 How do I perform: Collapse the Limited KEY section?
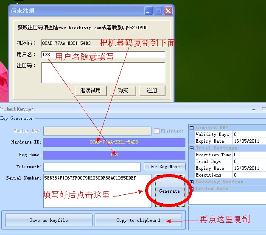click(x=192, y=128)
